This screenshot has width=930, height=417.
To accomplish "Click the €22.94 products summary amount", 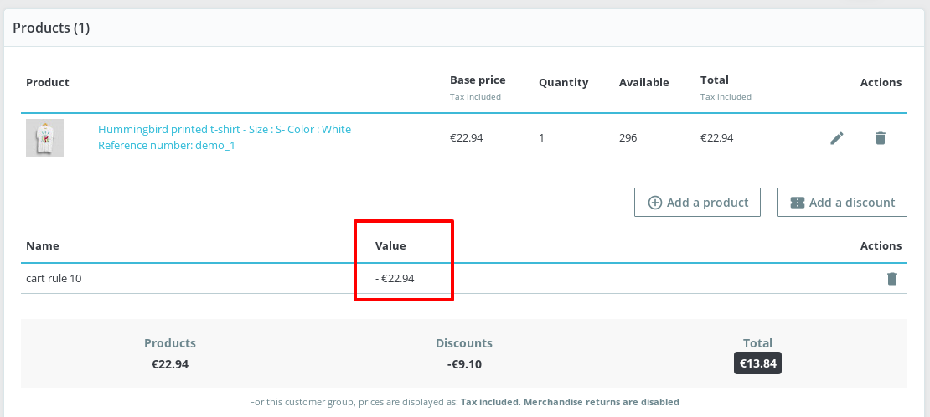I will (169, 364).
